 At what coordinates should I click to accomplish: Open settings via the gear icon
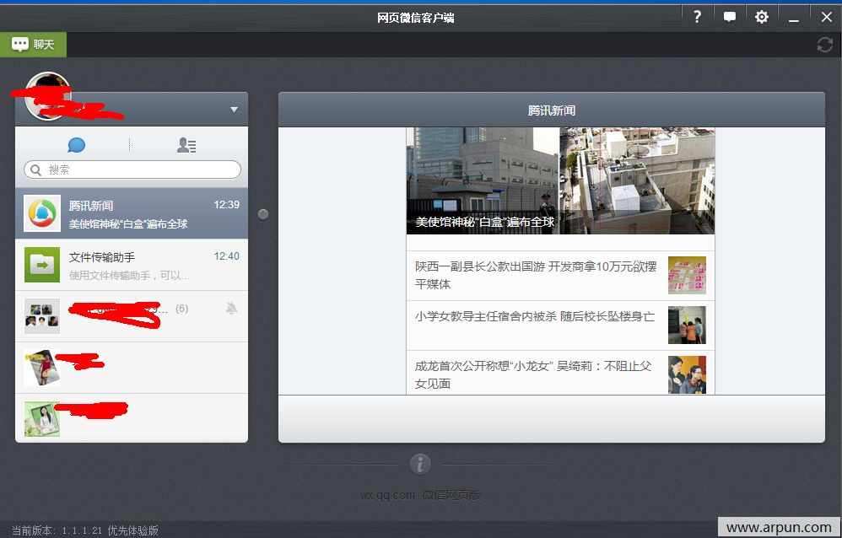click(762, 17)
